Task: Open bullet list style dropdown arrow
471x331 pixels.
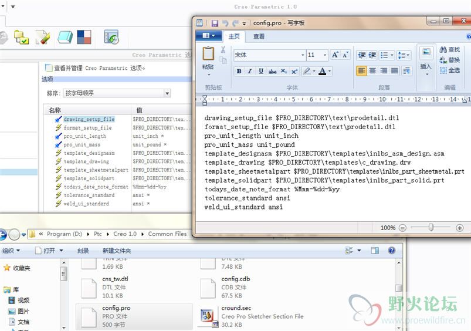Action: click(x=392, y=55)
